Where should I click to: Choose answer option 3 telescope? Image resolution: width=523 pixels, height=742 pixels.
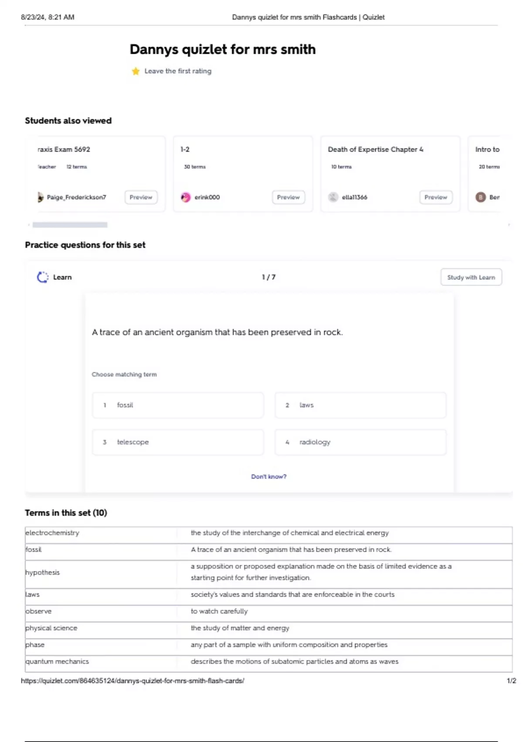178,442
